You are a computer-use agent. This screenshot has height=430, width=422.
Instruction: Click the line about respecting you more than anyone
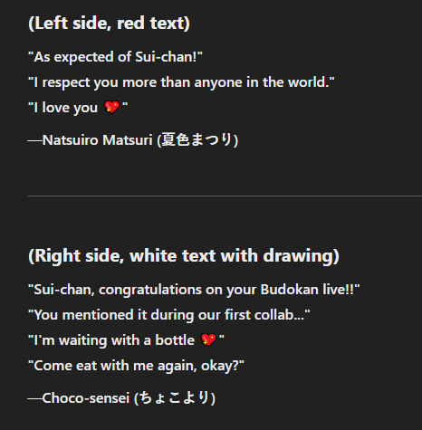(x=181, y=82)
